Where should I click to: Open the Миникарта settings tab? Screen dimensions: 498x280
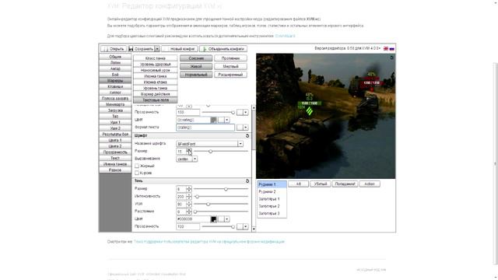coord(115,104)
